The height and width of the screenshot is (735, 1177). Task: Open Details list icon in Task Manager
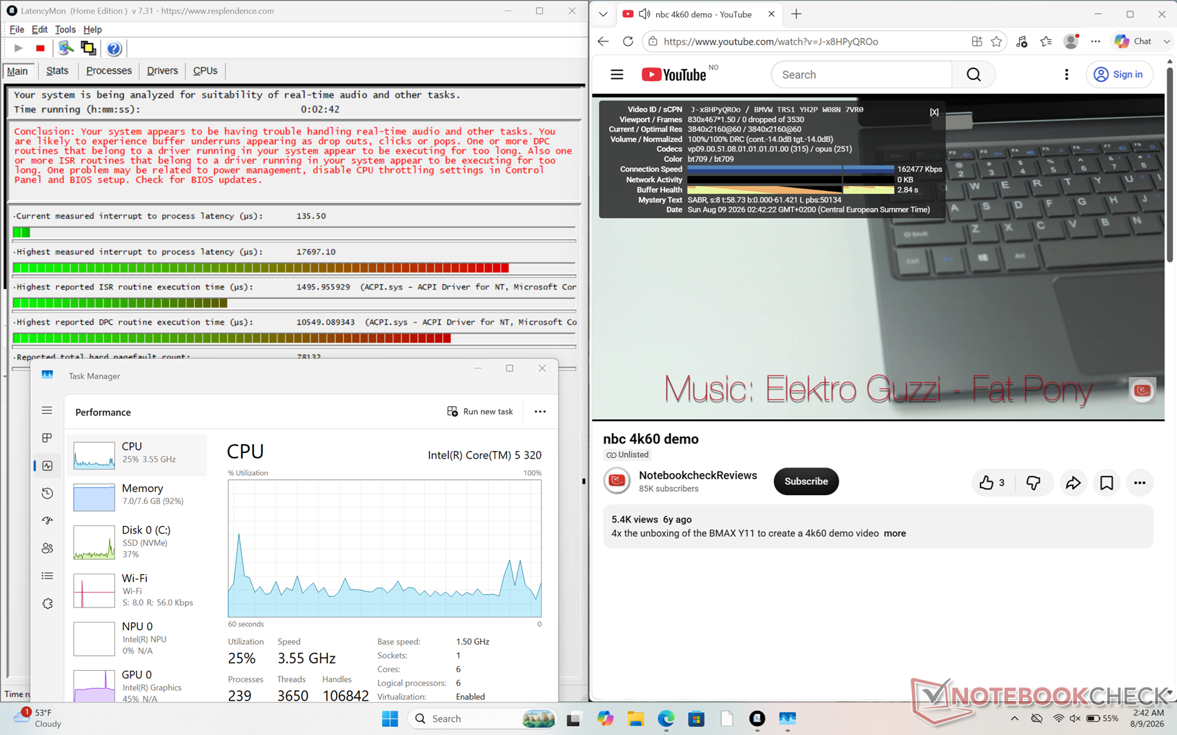point(47,576)
